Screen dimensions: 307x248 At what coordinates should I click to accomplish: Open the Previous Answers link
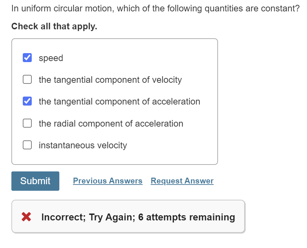click(107, 181)
